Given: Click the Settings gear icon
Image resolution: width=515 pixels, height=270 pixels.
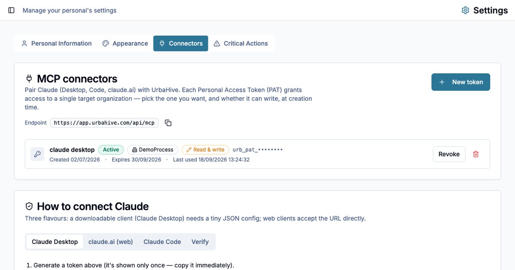Looking at the screenshot, I should [465, 10].
